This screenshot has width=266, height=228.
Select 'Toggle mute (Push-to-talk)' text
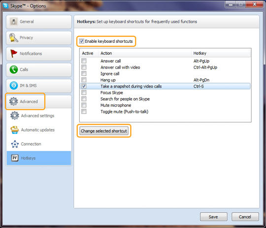[x=124, y=112]
